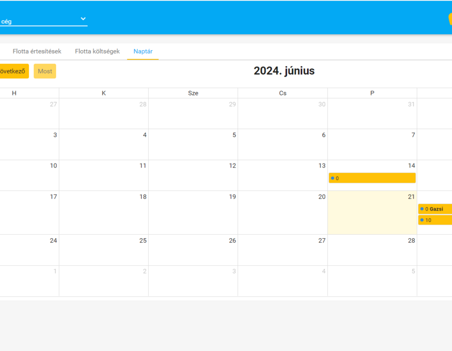Open the "0" event on June 14
452x351 pixels.
click(x=372, y=178)
